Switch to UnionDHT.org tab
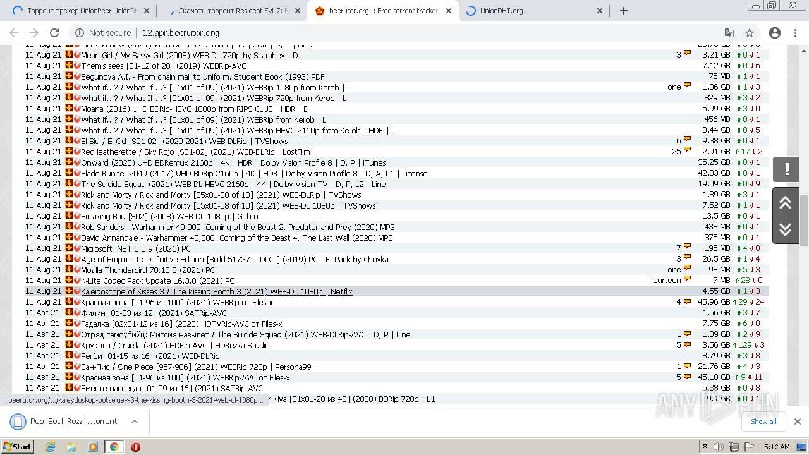This screenshot has height=455, width=809. click(x=534, y=11)
